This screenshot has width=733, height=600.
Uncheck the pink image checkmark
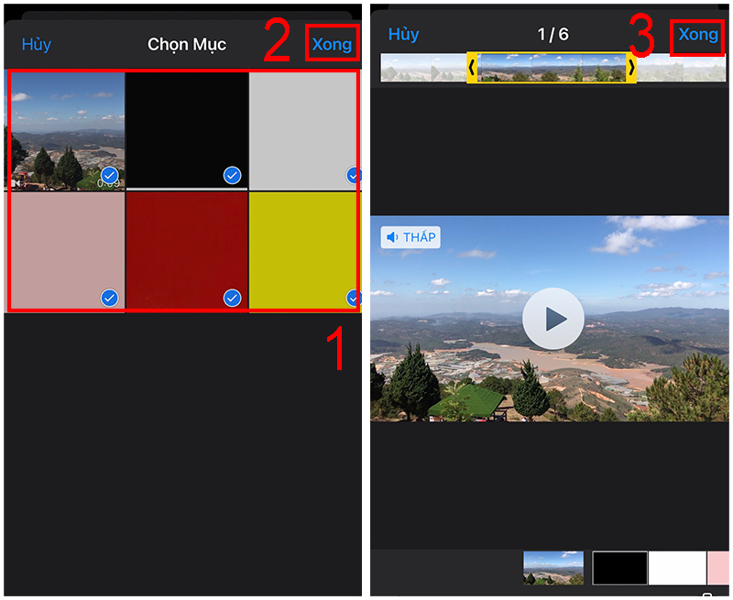pyautogui.click(x=110, y=298)
